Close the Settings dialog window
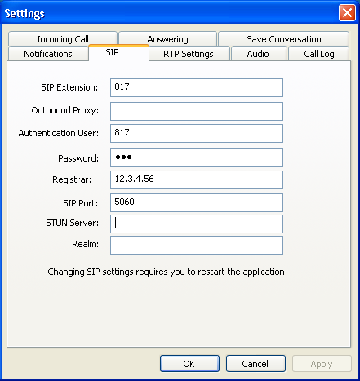The height and width of the screenshot is (381, 360). pyautogui.click(x=347, y=12)
